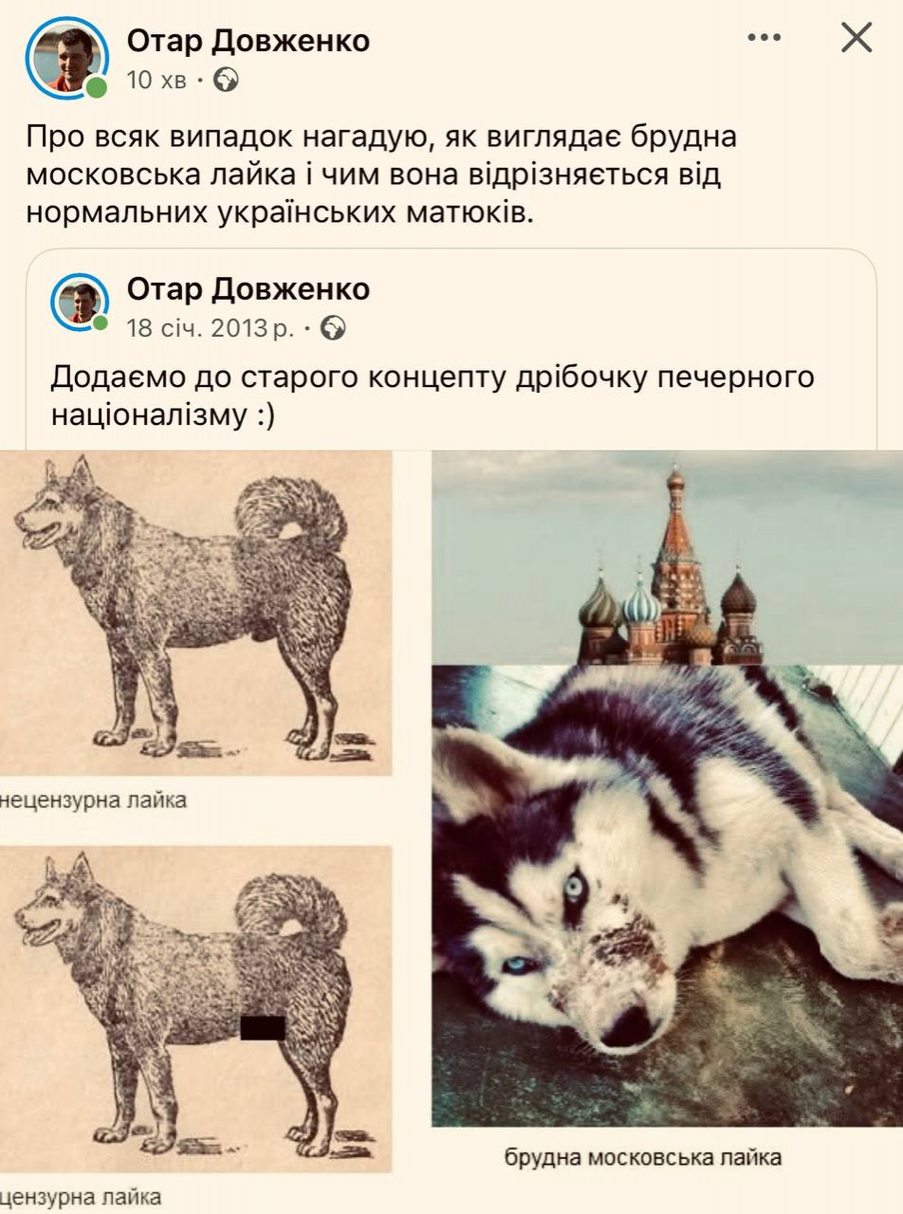Click the green online dot on the top avatar
This screenshot has height=1214, width=903.
(x=96, y=87)
